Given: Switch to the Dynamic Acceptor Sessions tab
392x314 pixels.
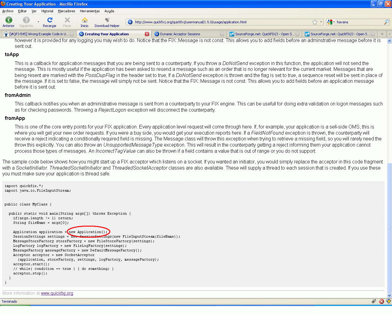Looking at the screenshot, I should coord(189,34).
